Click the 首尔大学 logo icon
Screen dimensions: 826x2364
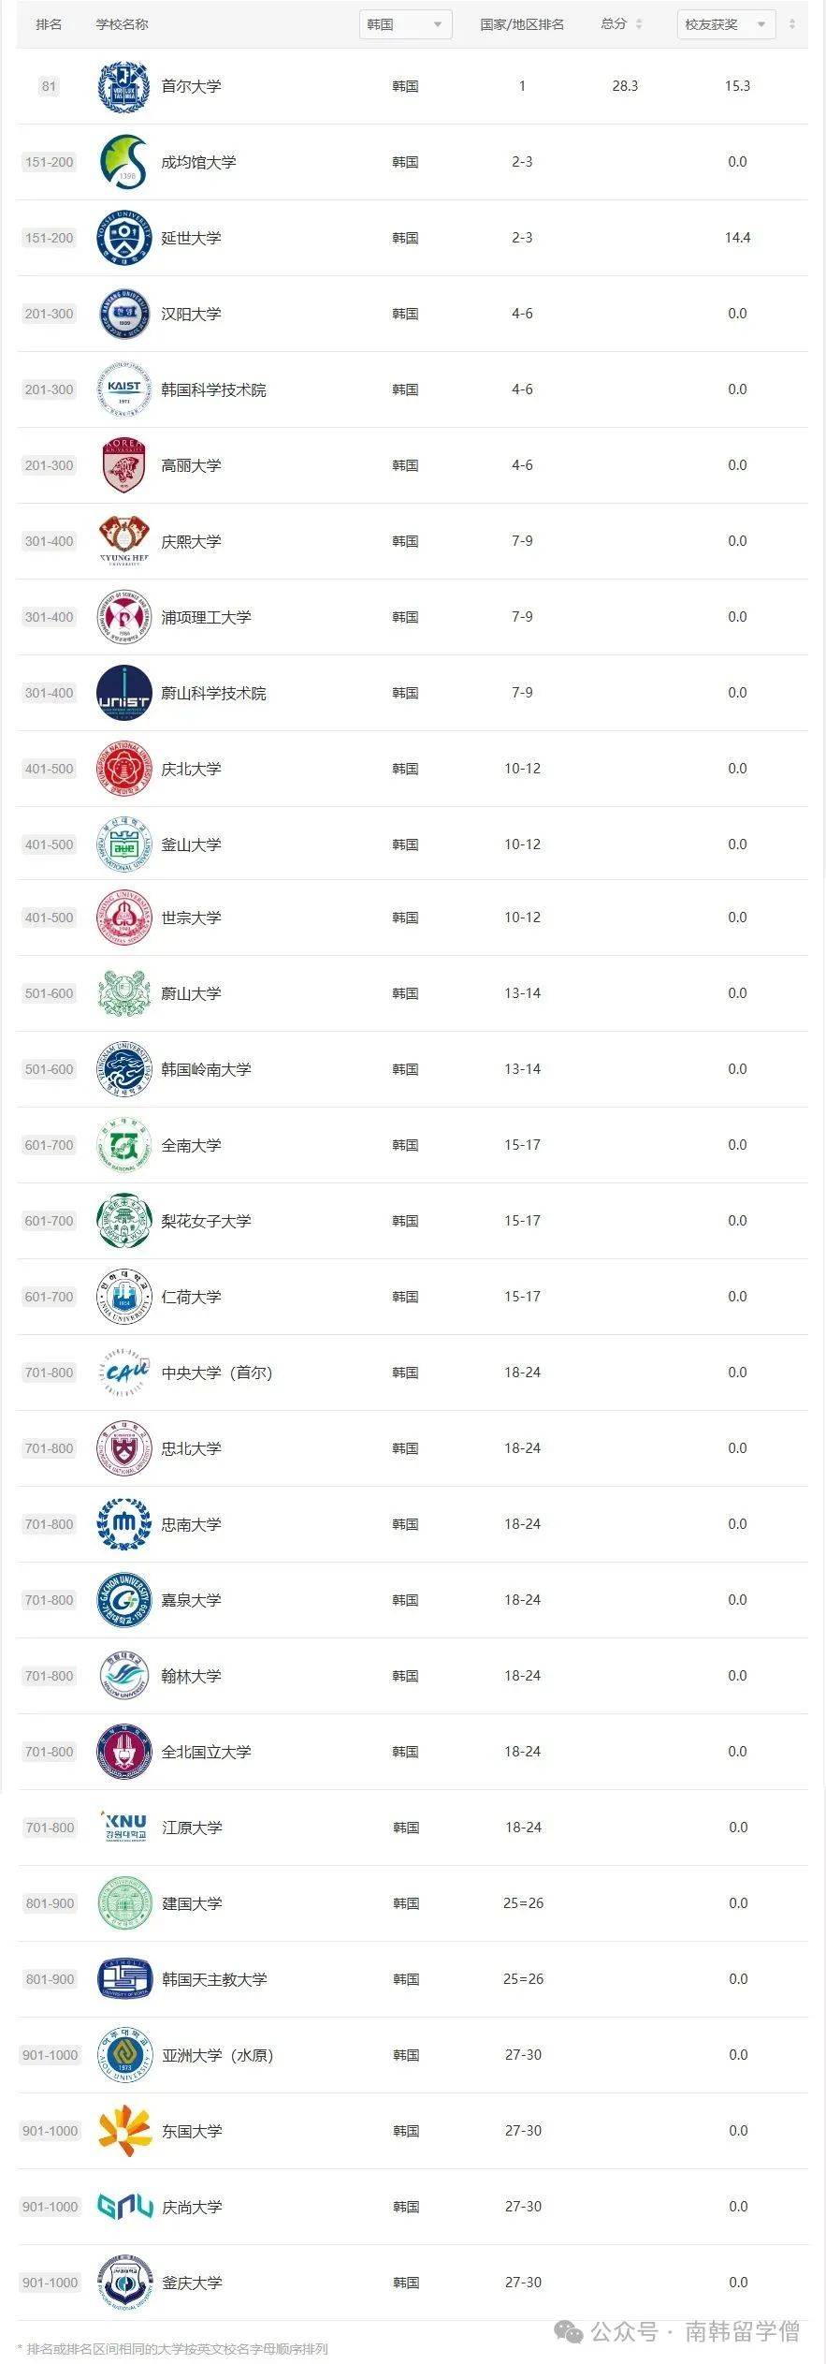pos(123,86)
